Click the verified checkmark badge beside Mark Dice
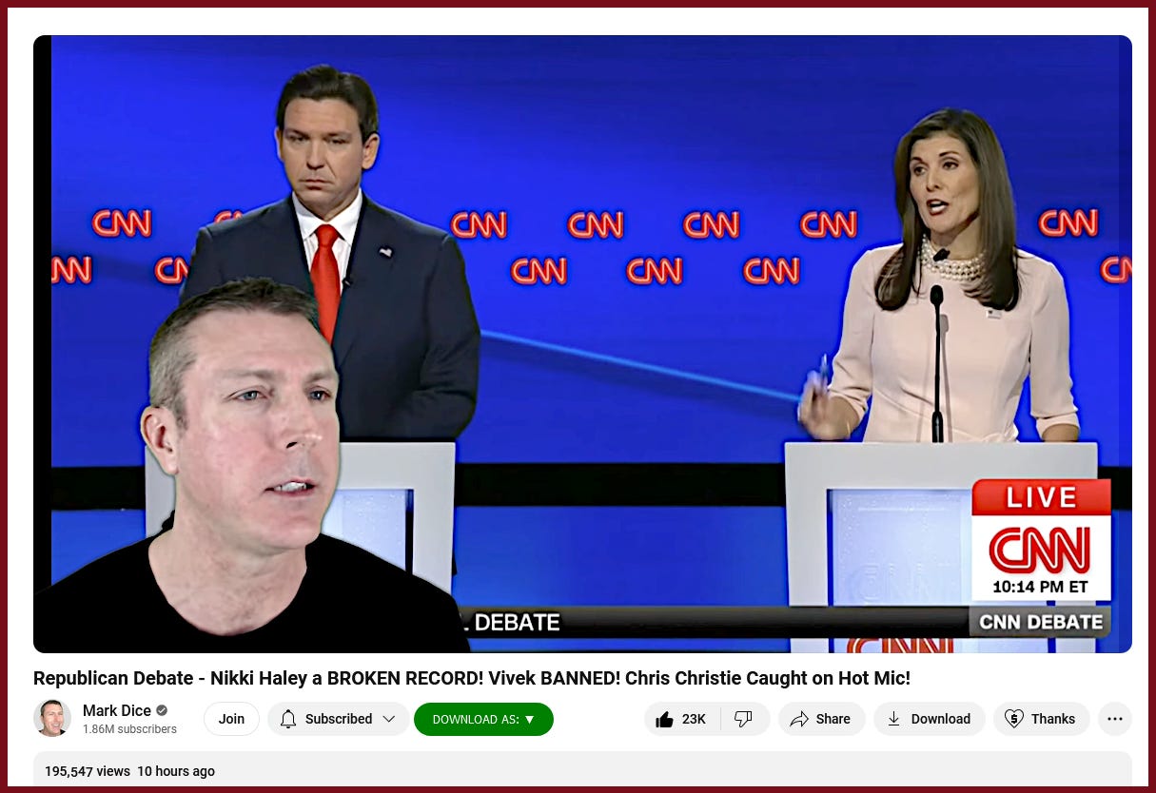The height and width of the screenshot is (793, 1156). tap(162, 710)
